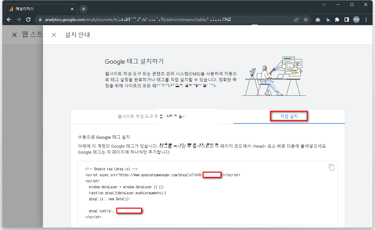
Task: Open the Chrome three-dot menu
Action: [366, 19]
